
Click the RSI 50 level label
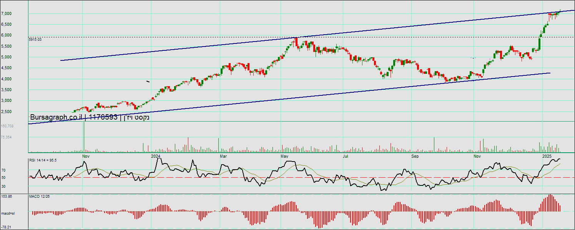(x=3, y=178)
